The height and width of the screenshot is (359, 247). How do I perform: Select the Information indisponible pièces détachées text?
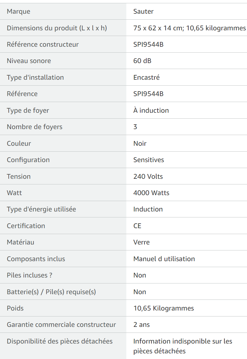[x=183, y=346]
